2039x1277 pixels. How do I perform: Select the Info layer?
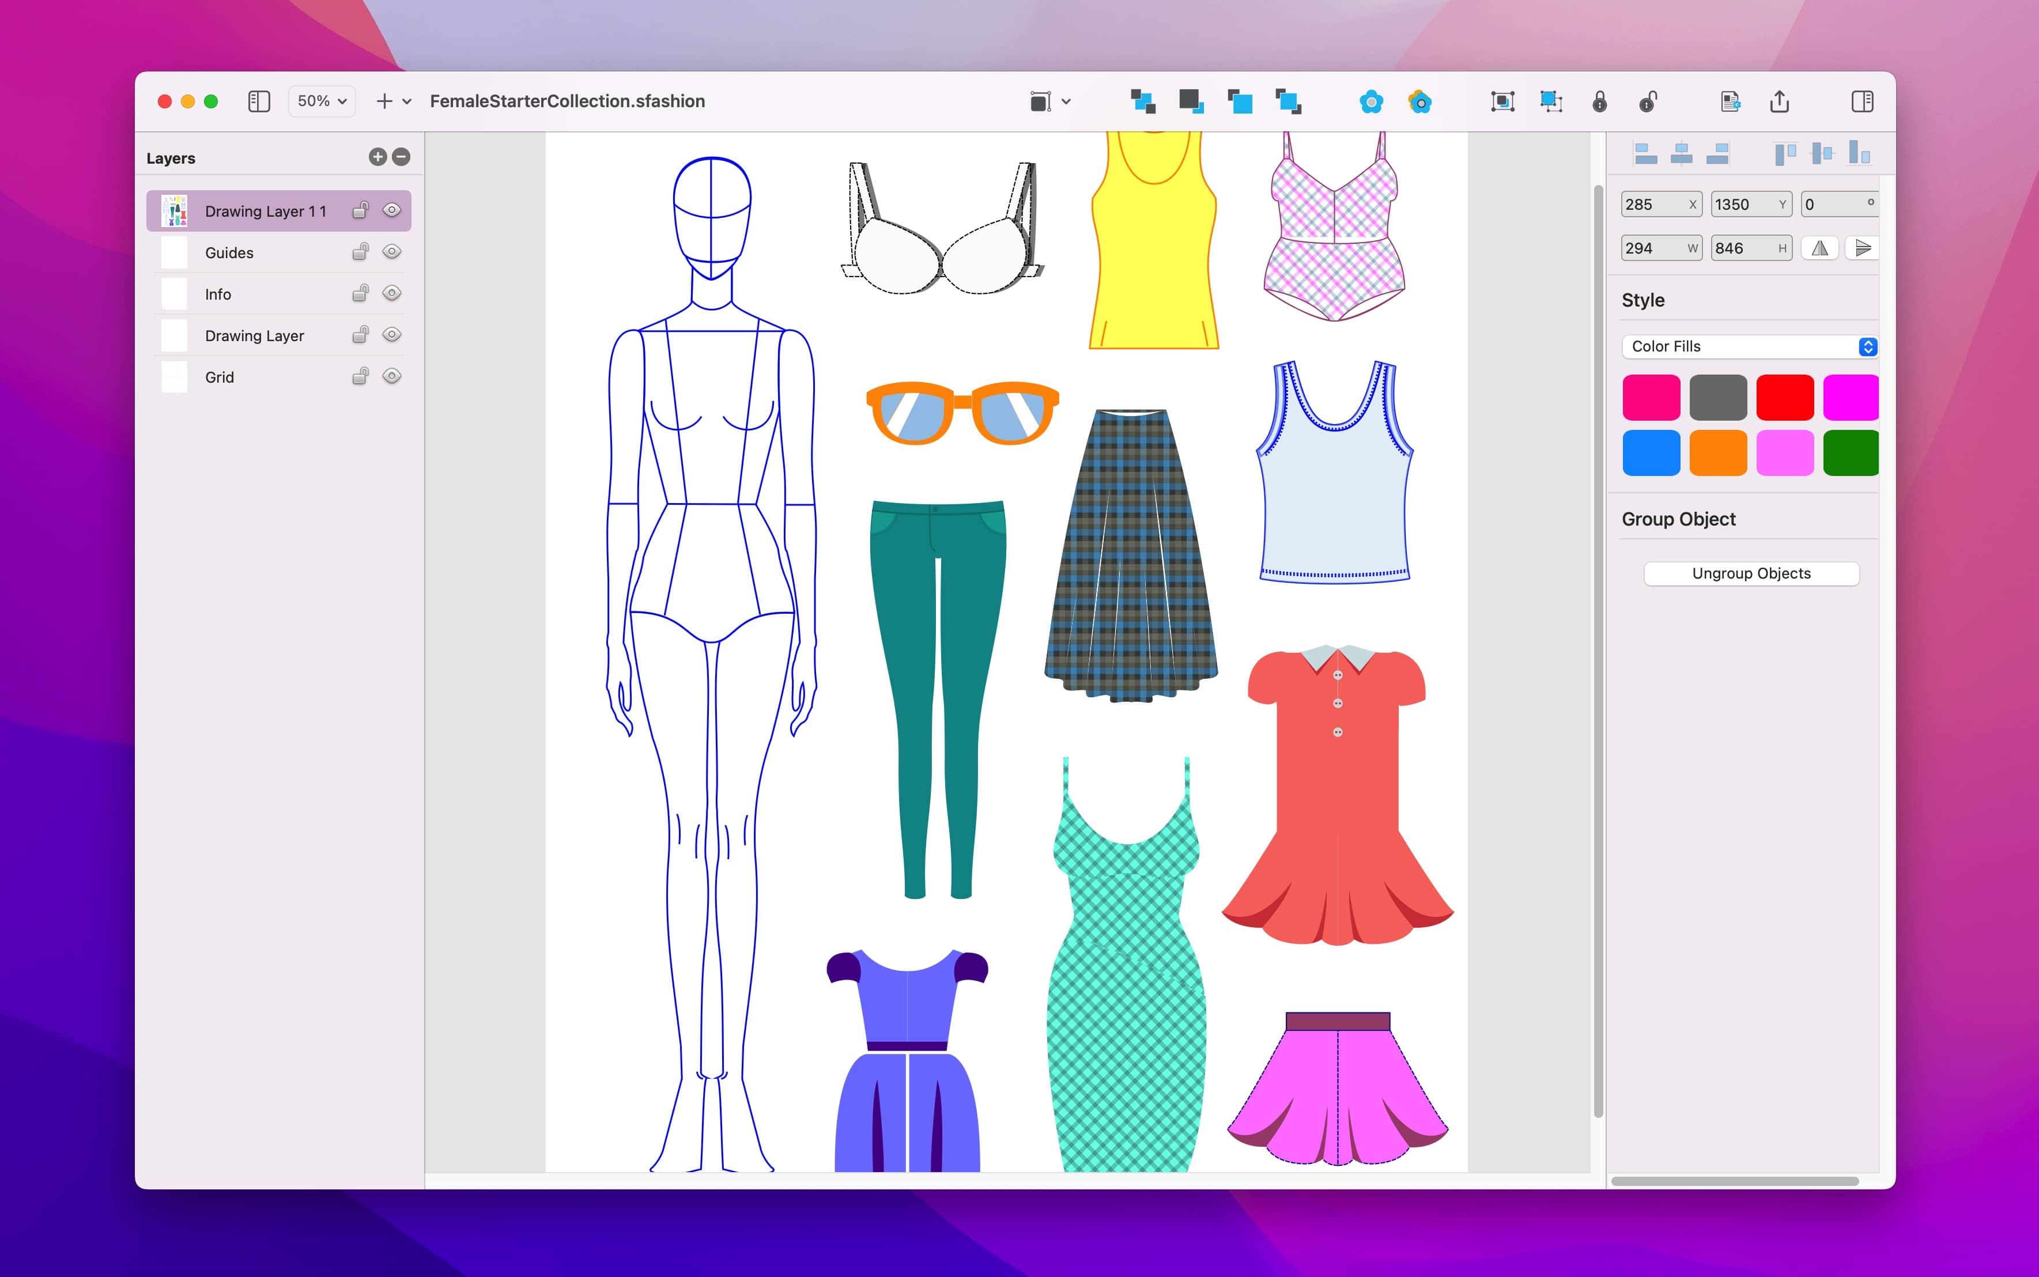coord(279,294)
